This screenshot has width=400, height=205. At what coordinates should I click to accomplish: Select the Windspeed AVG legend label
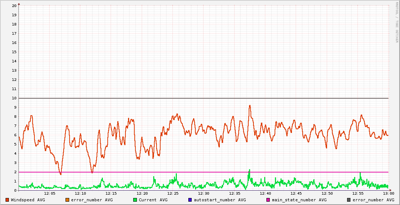point(28,200)
